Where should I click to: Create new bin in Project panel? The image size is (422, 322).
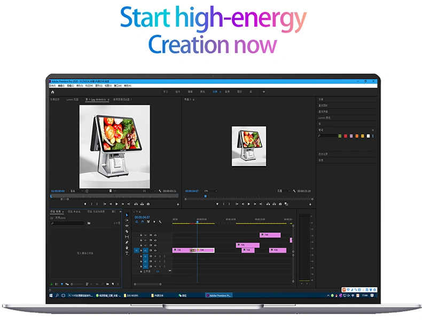pyautogui.click(x=107, y=284)
